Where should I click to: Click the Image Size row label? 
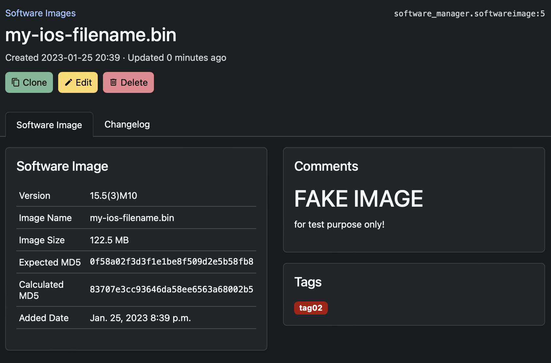tap(42, 240)
